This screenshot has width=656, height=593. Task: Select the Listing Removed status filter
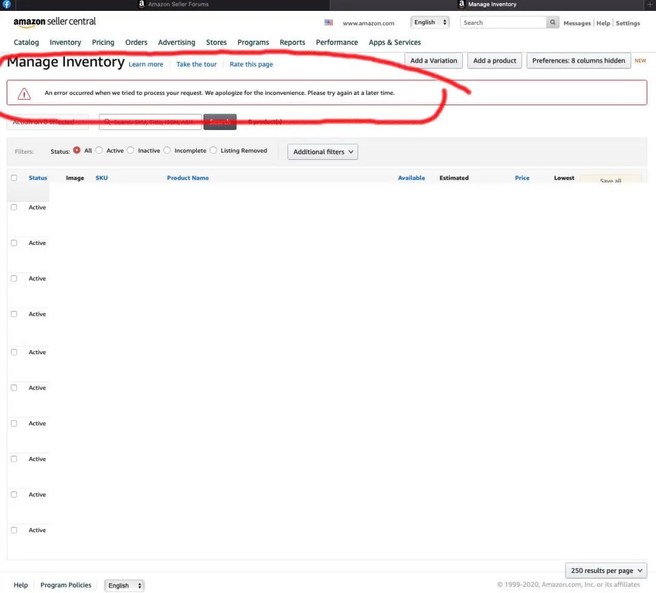[213, 150]
